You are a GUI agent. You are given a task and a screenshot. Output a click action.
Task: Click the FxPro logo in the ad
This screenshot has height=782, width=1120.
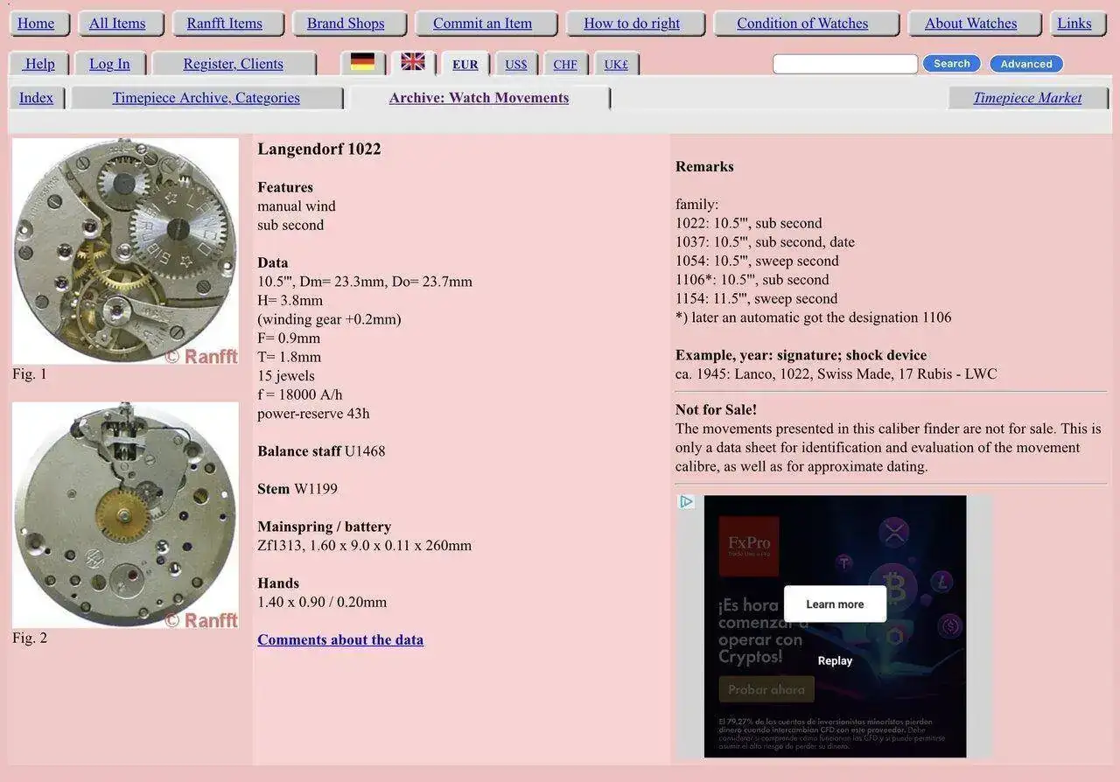click(x=749, y=546)
